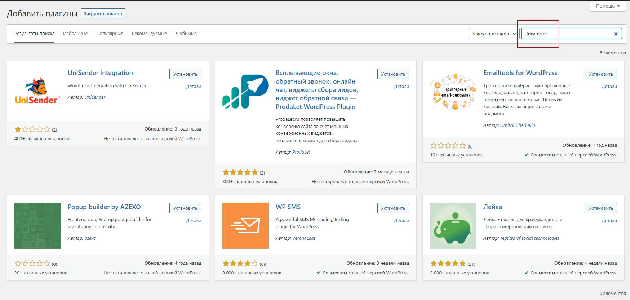Click the green Popup builder AZEXO icon
The width and height of the screenshot is (630, 300).
point(37,226)
